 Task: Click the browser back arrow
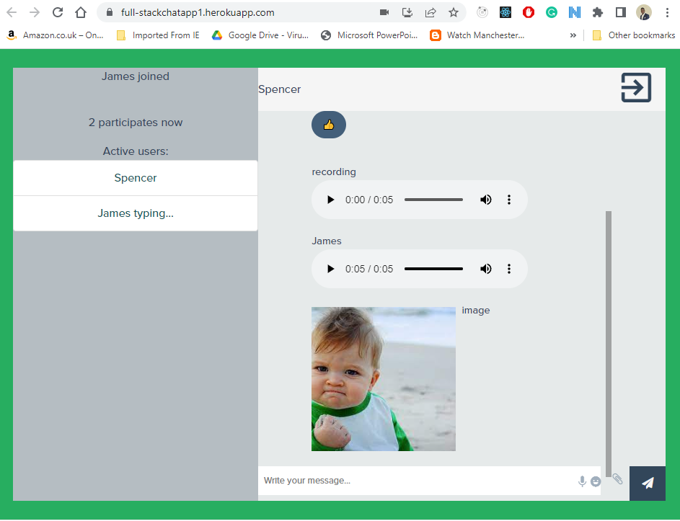(x=12, y=12)
